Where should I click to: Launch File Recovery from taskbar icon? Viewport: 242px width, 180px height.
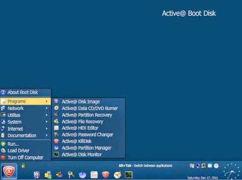pyautogui.click(x=48, y=175)
